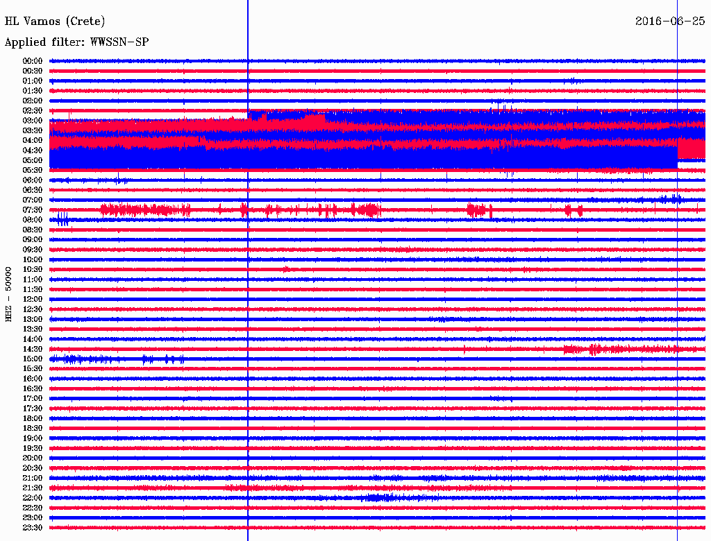Select the 19:00 time label
Screen dimensions: 711x541
coord(33,438)
